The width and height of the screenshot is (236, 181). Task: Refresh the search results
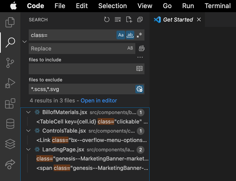click(107, 19)
